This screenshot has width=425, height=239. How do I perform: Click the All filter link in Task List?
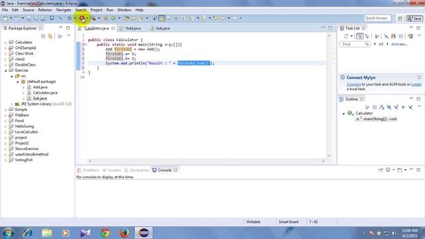[381, 44]
